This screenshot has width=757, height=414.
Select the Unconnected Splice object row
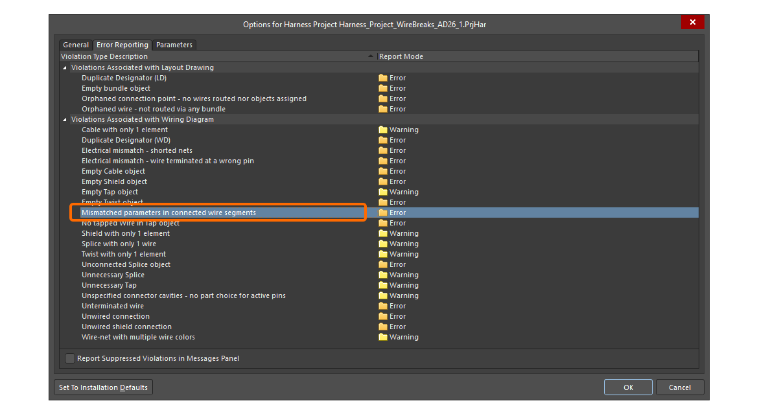coord(126,264)
